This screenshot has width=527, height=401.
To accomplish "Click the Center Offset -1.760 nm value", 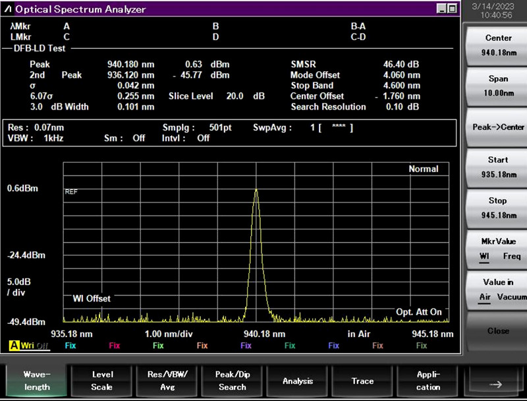I will coord(398,96).
